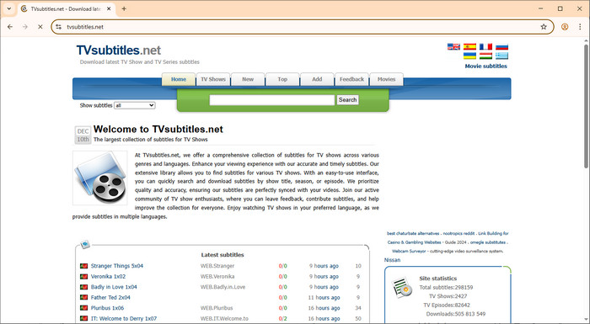Image resolution: width=590 pixels, height=324 pixels.
Task: Select the English (UK) flag language
Action: click(x=453, y=46)
